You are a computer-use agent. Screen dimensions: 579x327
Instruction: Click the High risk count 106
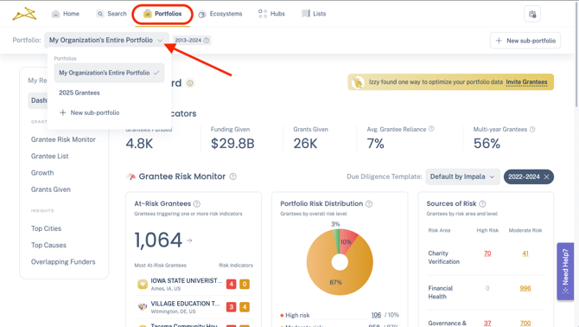pos(376,315)
